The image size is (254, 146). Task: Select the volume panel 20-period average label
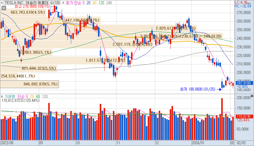[32, 96]
